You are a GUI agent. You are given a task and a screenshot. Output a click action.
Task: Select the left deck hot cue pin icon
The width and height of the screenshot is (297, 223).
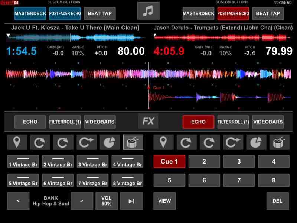[18, 142]
